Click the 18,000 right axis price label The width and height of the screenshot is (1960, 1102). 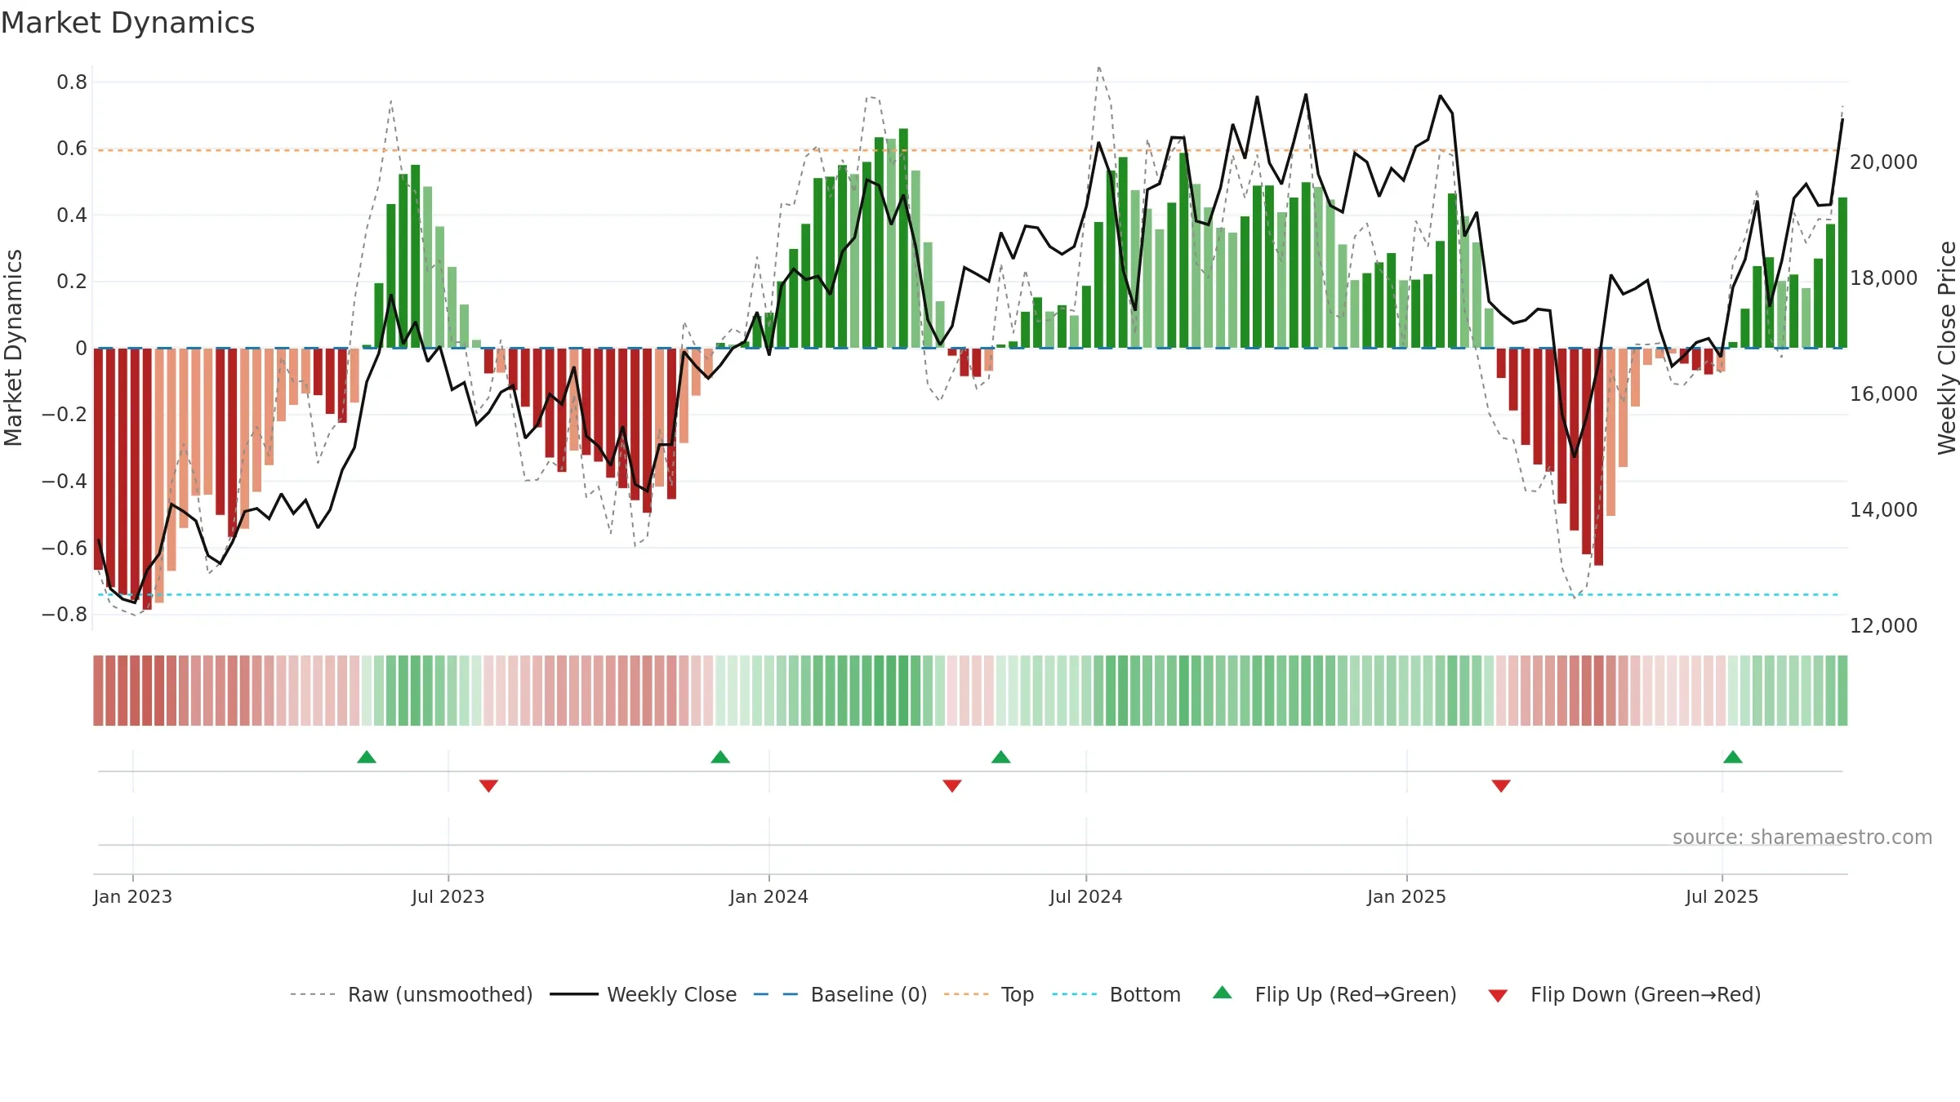coord(1883,278)
